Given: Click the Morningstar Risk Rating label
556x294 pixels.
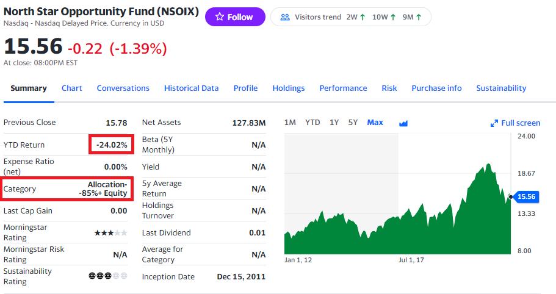Looking at the screenshot, I should tap(34, 254).
